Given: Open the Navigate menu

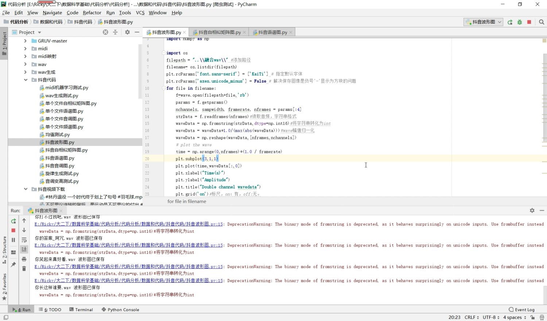Looking at the screenshot, I should coord(53,12).
